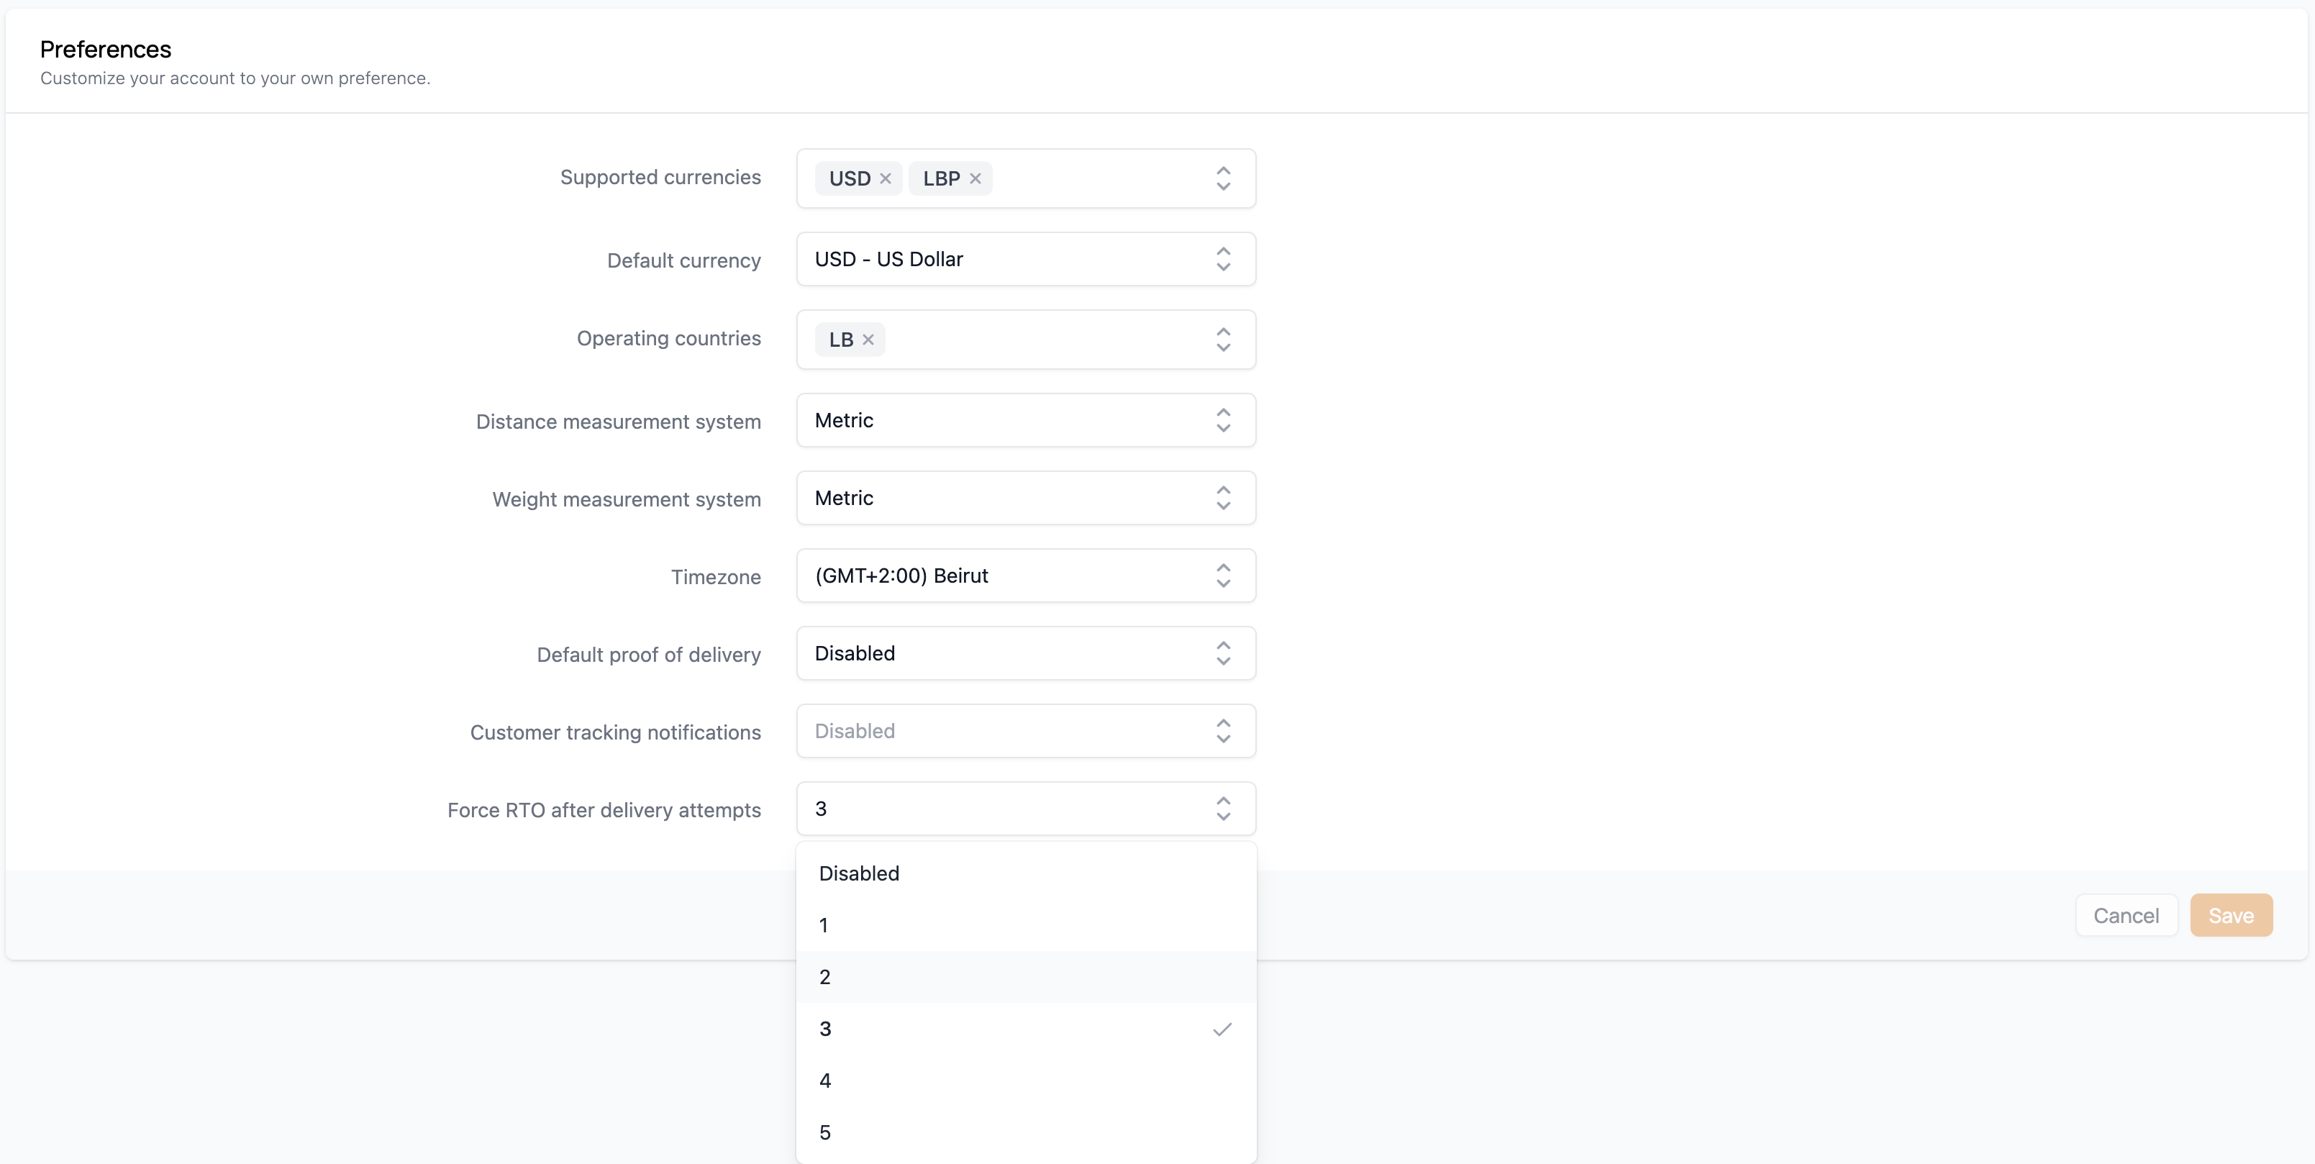Click chevron on Default proof of delivery
This screenshot has width=2315, height=1164.
pos(1223,653)
